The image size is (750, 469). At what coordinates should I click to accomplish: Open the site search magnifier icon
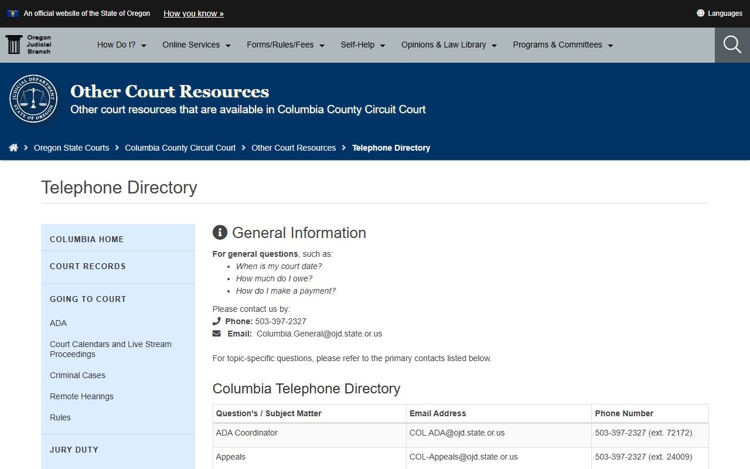pyautogui.click(x=732, y=45)
